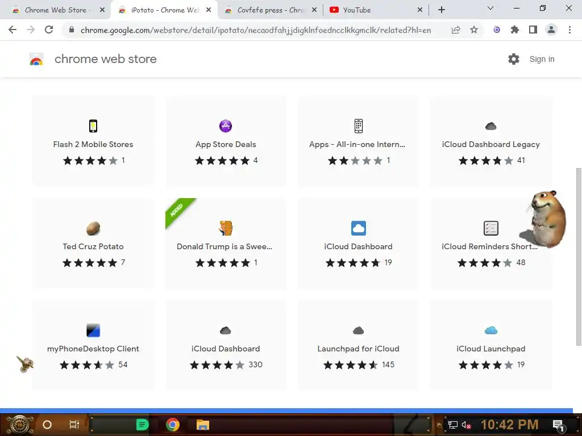Image resolution: width=582 pixels, height=436 pixels.
Task: Click the page vertical scrollbar thumb
Action: point(578,256)
